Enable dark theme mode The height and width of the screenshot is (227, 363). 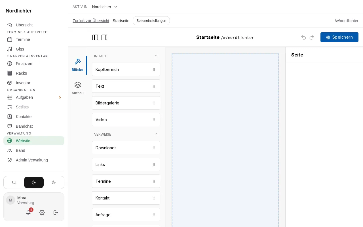tap(54, 182)
